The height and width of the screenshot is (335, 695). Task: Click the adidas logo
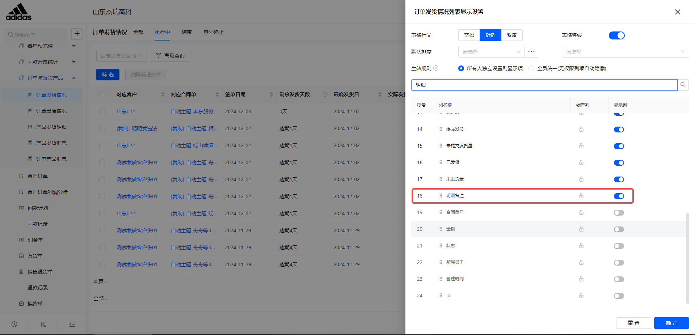coord(18,12)
